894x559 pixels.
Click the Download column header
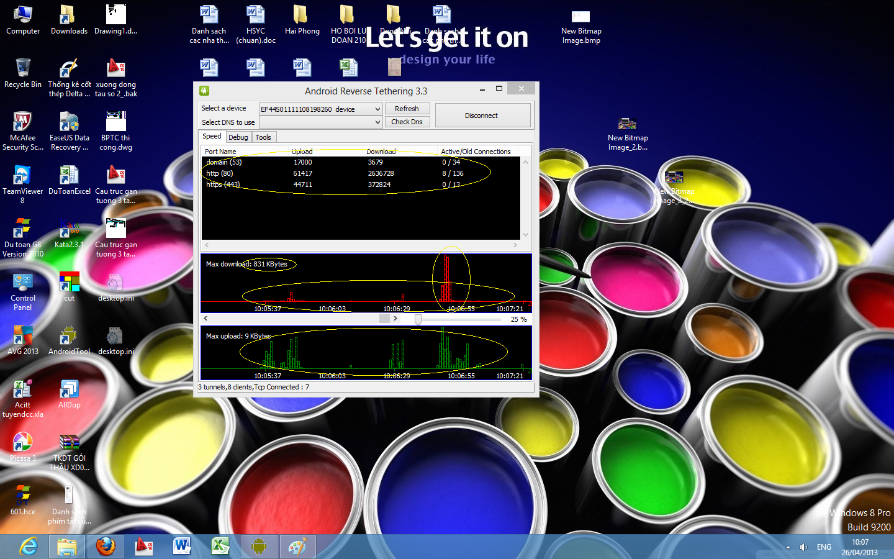tap(400, 151)
